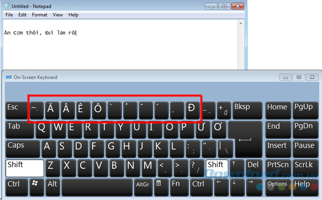
Task: Tap the Ê key
Action: click(83, 111)
